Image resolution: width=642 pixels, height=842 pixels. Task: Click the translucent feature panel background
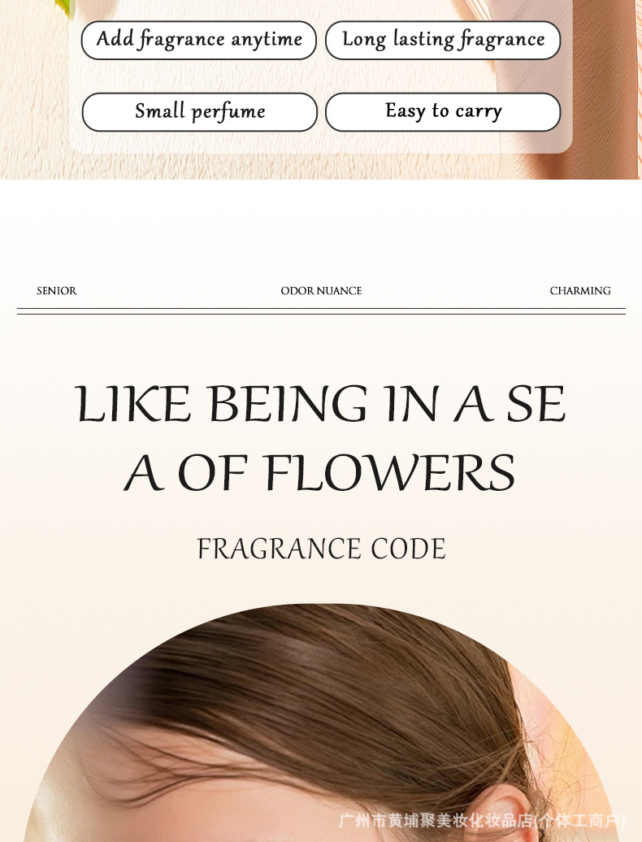322,75
